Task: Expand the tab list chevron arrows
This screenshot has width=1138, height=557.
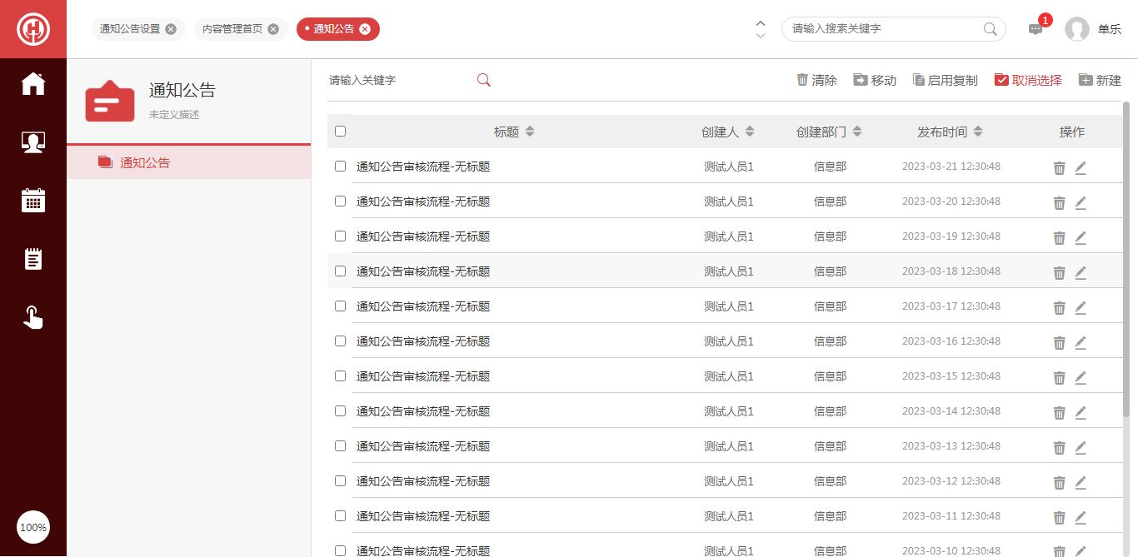Action: click(760, 29)
